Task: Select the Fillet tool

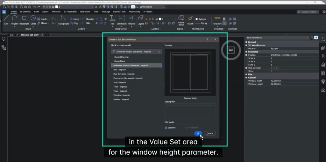Action: 86,23
